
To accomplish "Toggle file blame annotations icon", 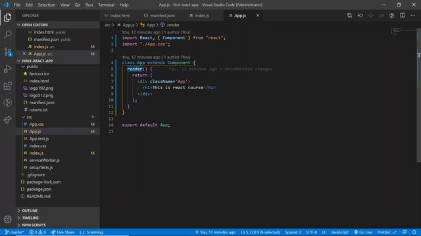I will 392,16.
